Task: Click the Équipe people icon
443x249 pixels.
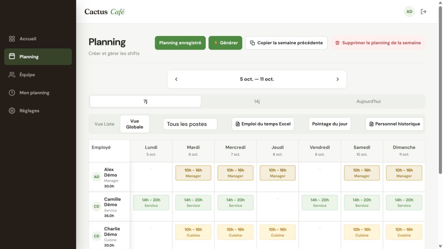Action: click(12, 74)
